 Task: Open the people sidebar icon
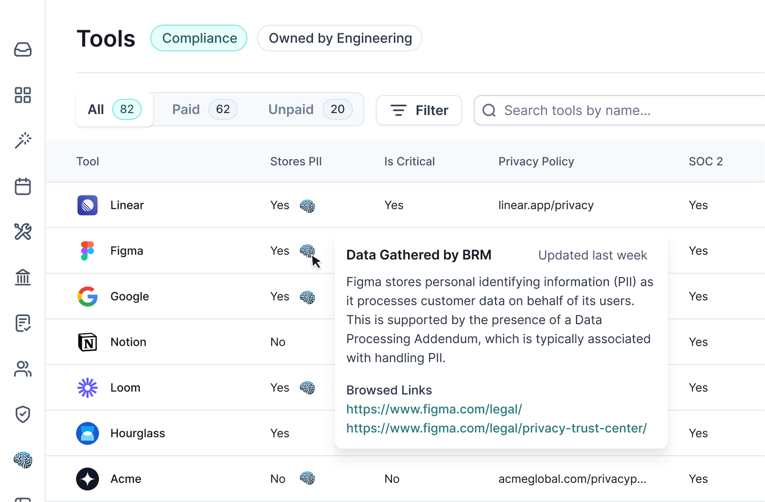tap(23, 369)
